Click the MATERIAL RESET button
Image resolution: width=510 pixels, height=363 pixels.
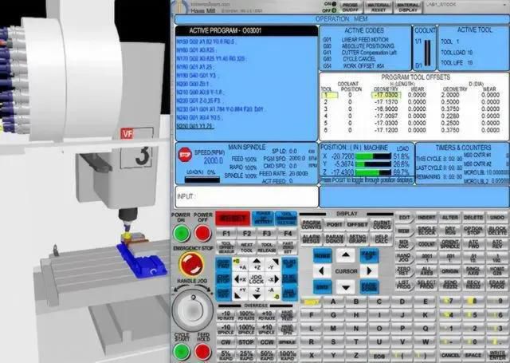(379, 6)
